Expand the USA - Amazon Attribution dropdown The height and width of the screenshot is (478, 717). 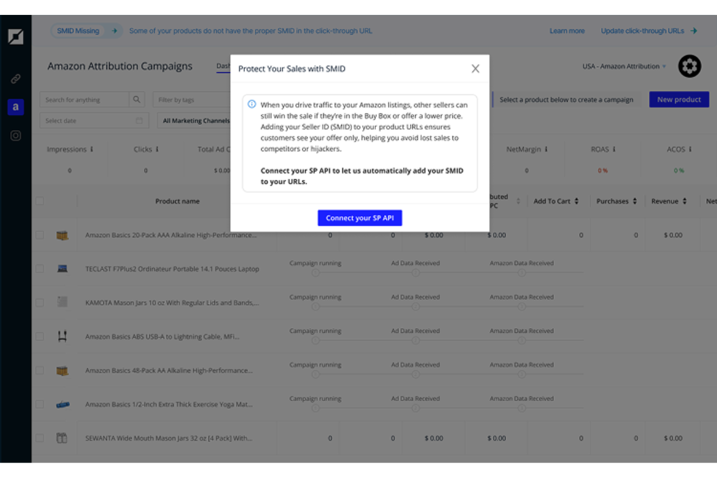624,66
